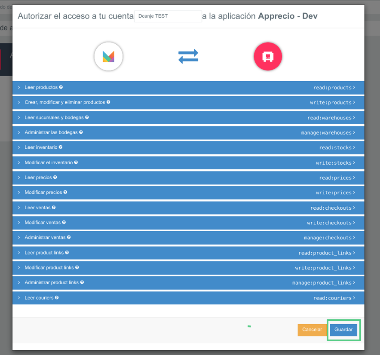
Task: Select the manage:checkouts scope label
Action: [328, 238]
